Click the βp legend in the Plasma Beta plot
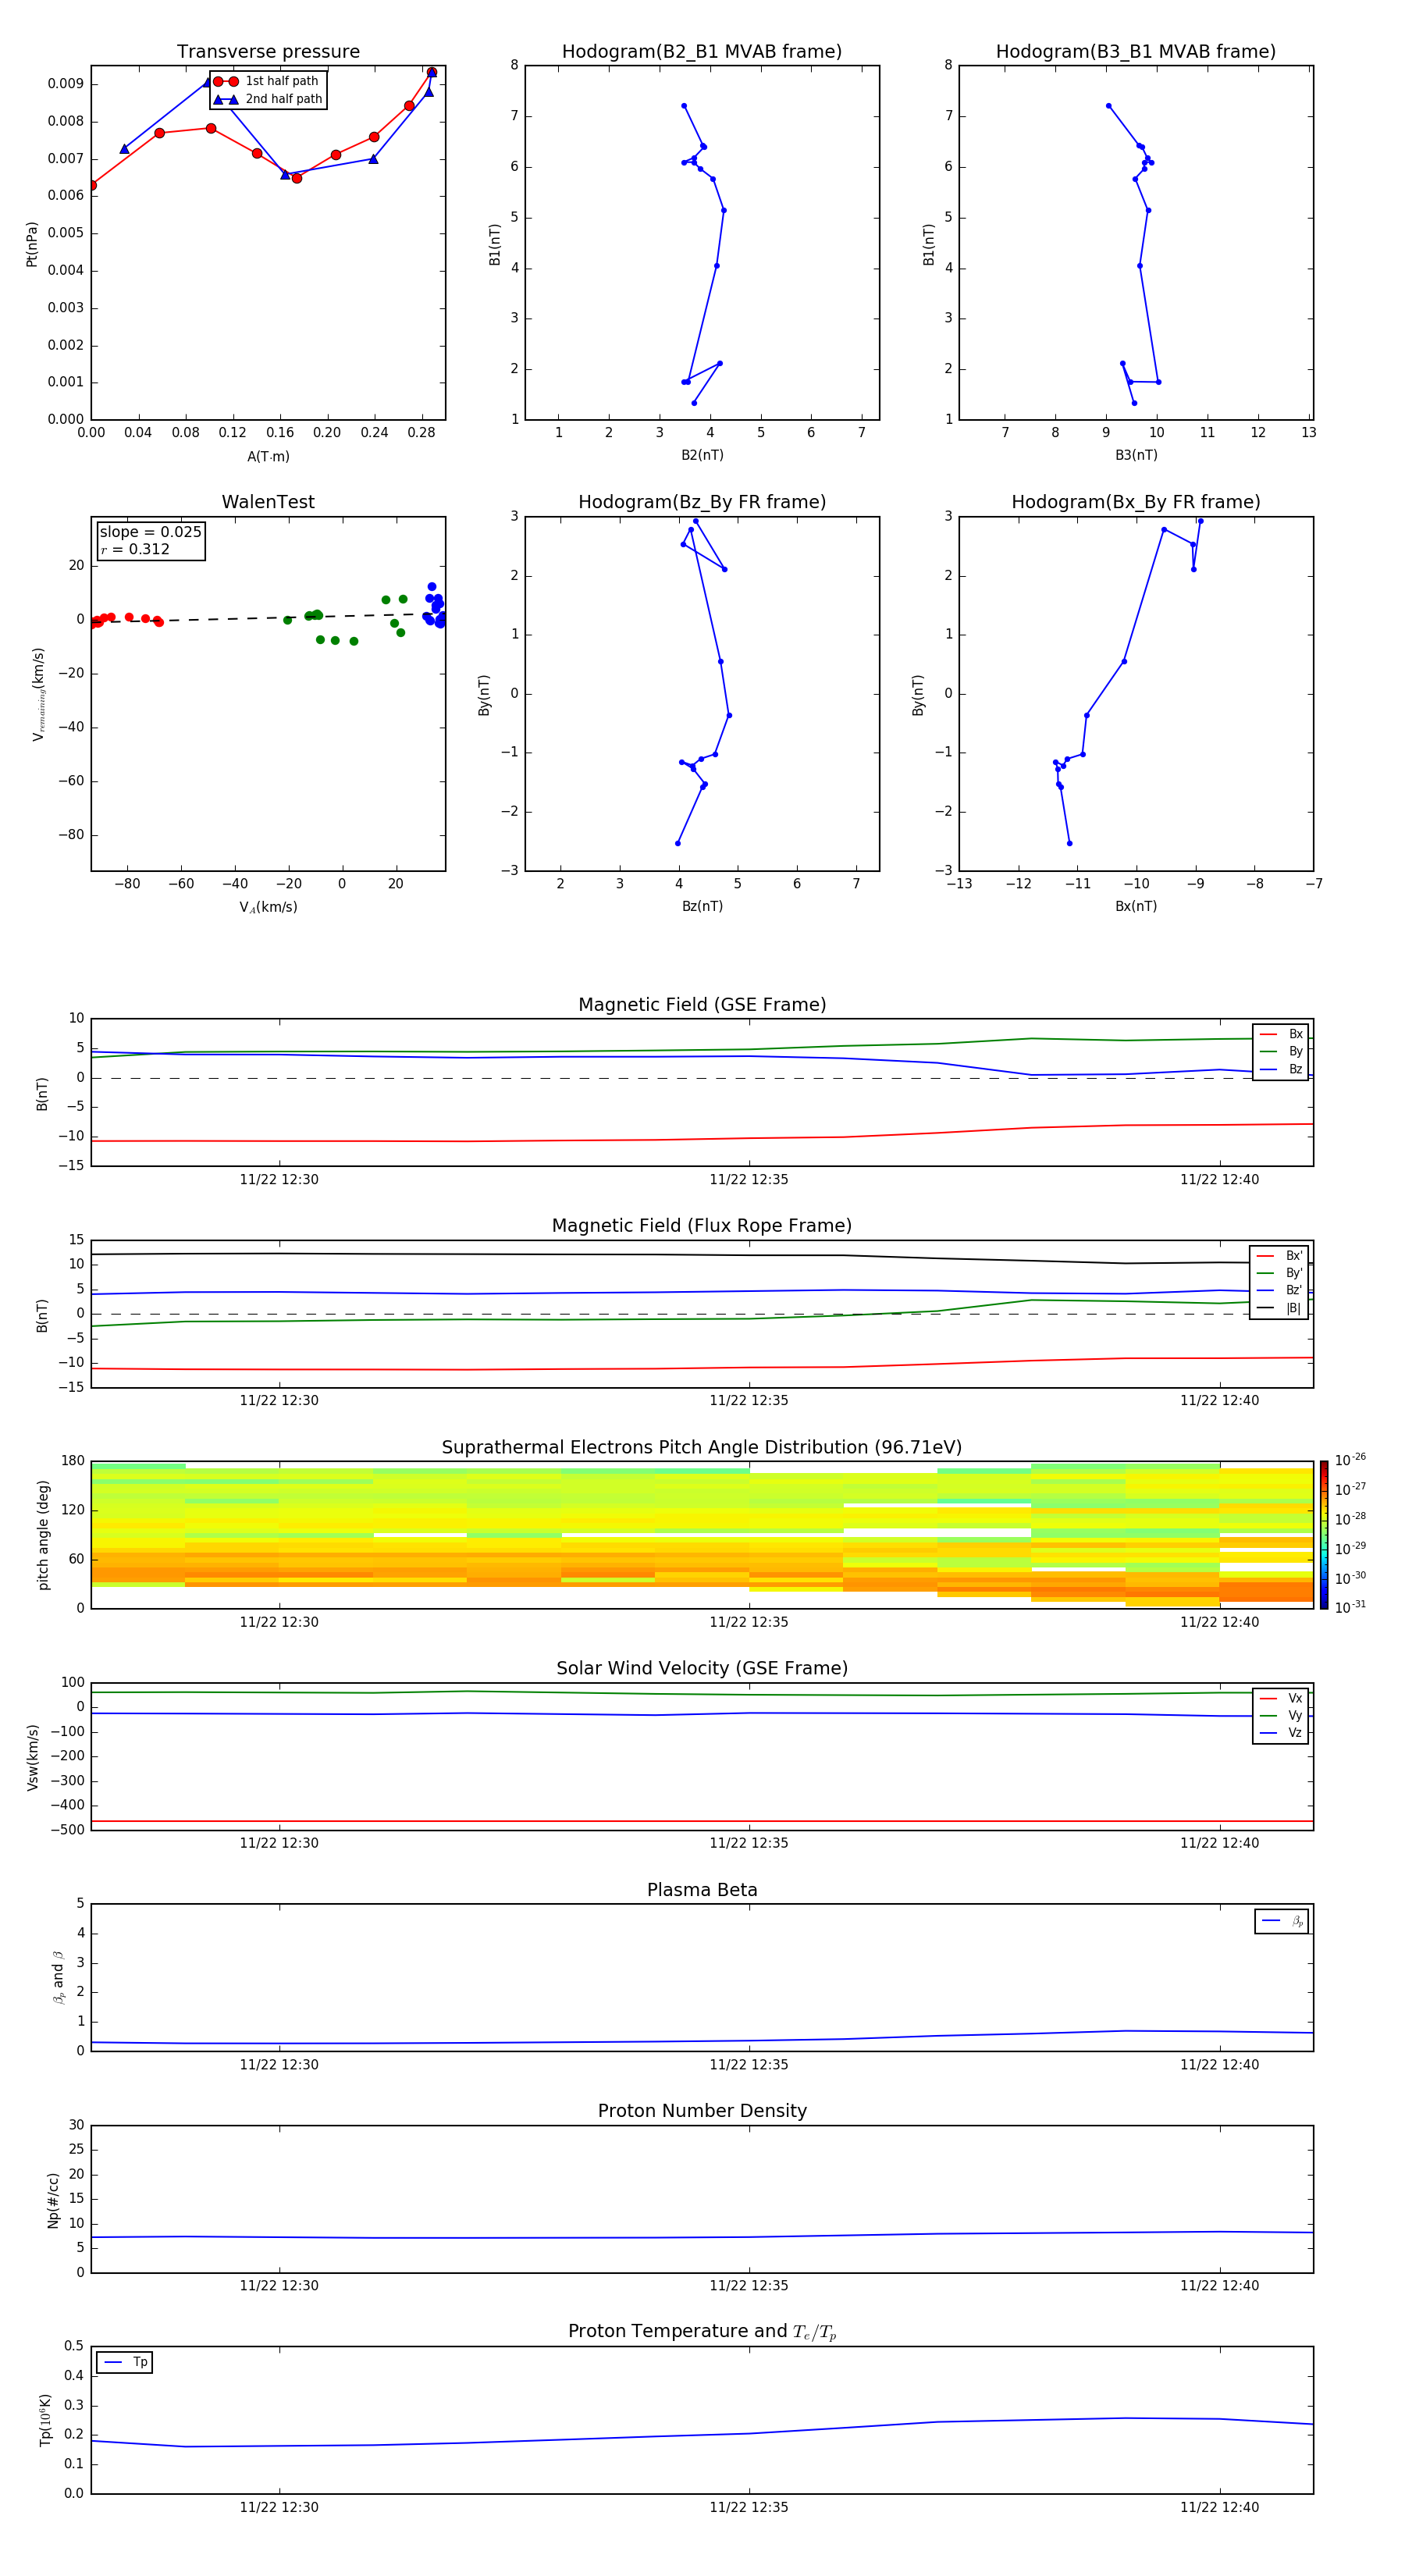This screenshot has width=1405, height=2576. pos(1282,1921)
